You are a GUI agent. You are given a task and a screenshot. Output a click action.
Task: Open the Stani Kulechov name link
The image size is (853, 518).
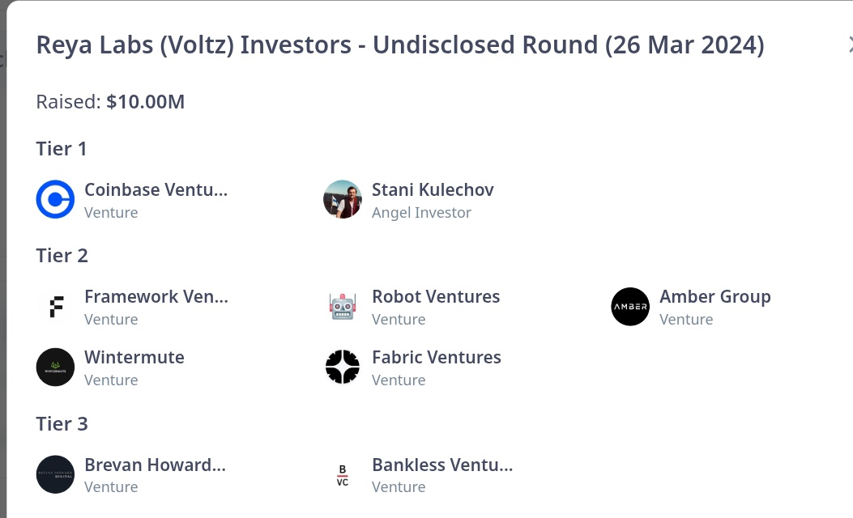tap(433, 189)
